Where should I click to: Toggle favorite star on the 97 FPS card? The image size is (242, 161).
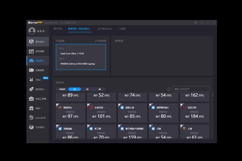pos(57,105)
